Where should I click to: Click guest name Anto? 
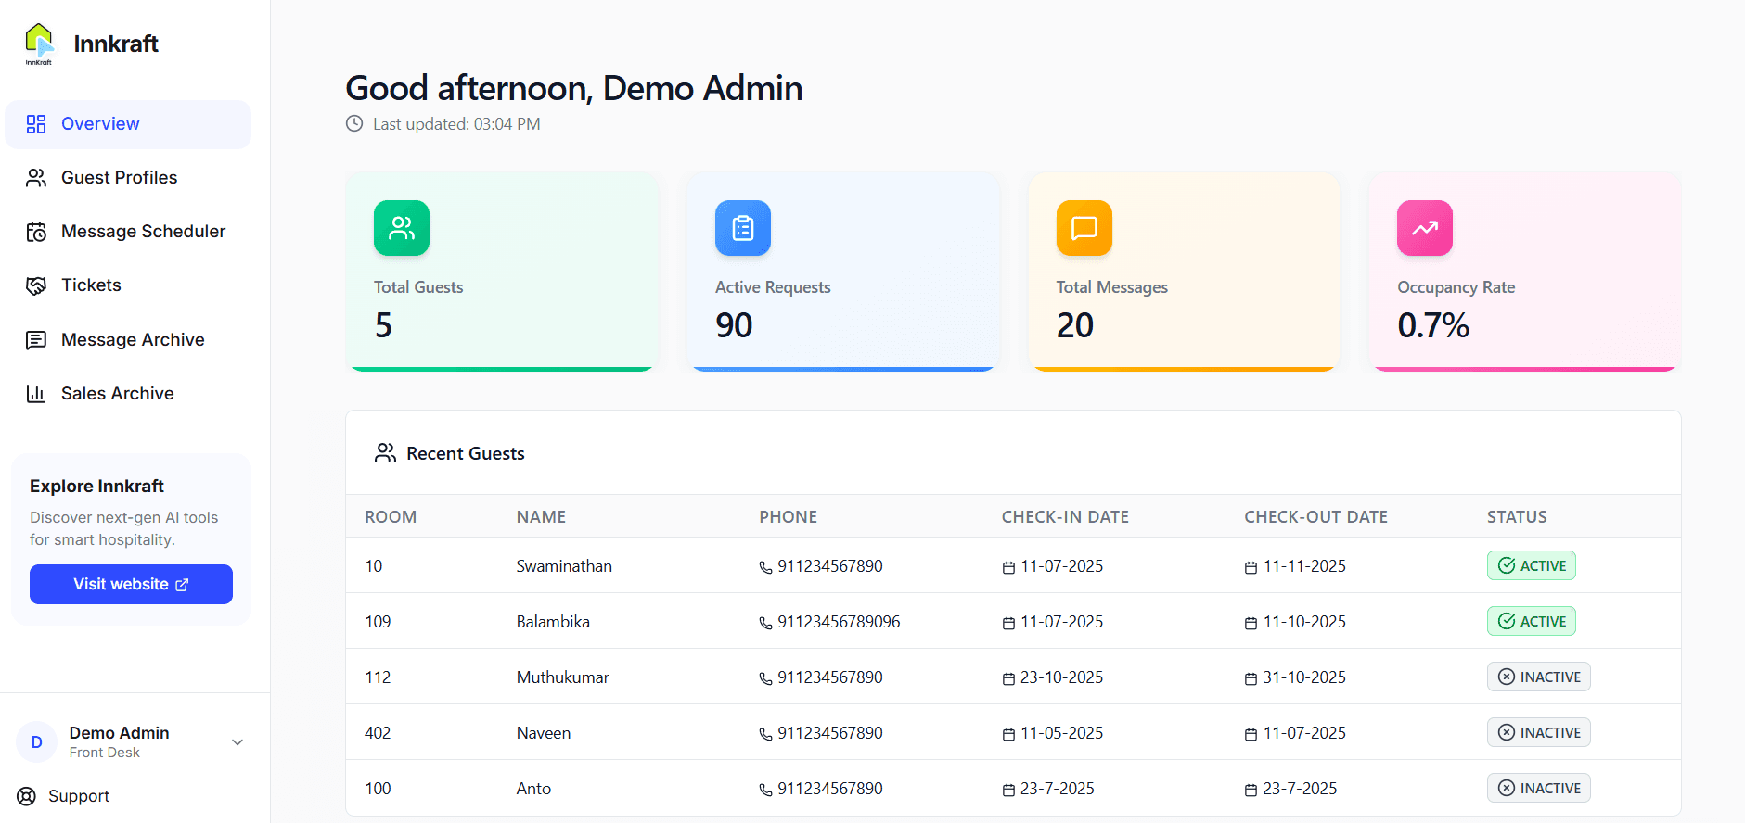click(533, 789)
